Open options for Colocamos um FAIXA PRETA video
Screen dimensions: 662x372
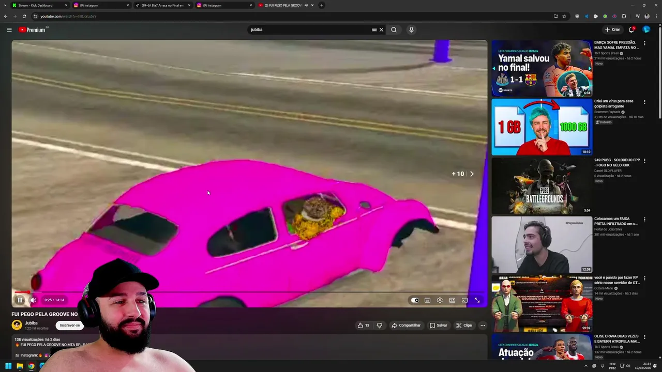[644, 220]
